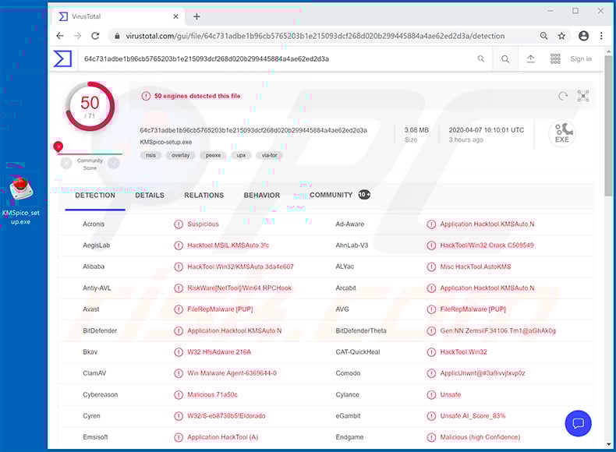Click the Bkav W32.HfsAdware.216A result
Viewport: 616px width, 452px height.
tap(219, 352)
